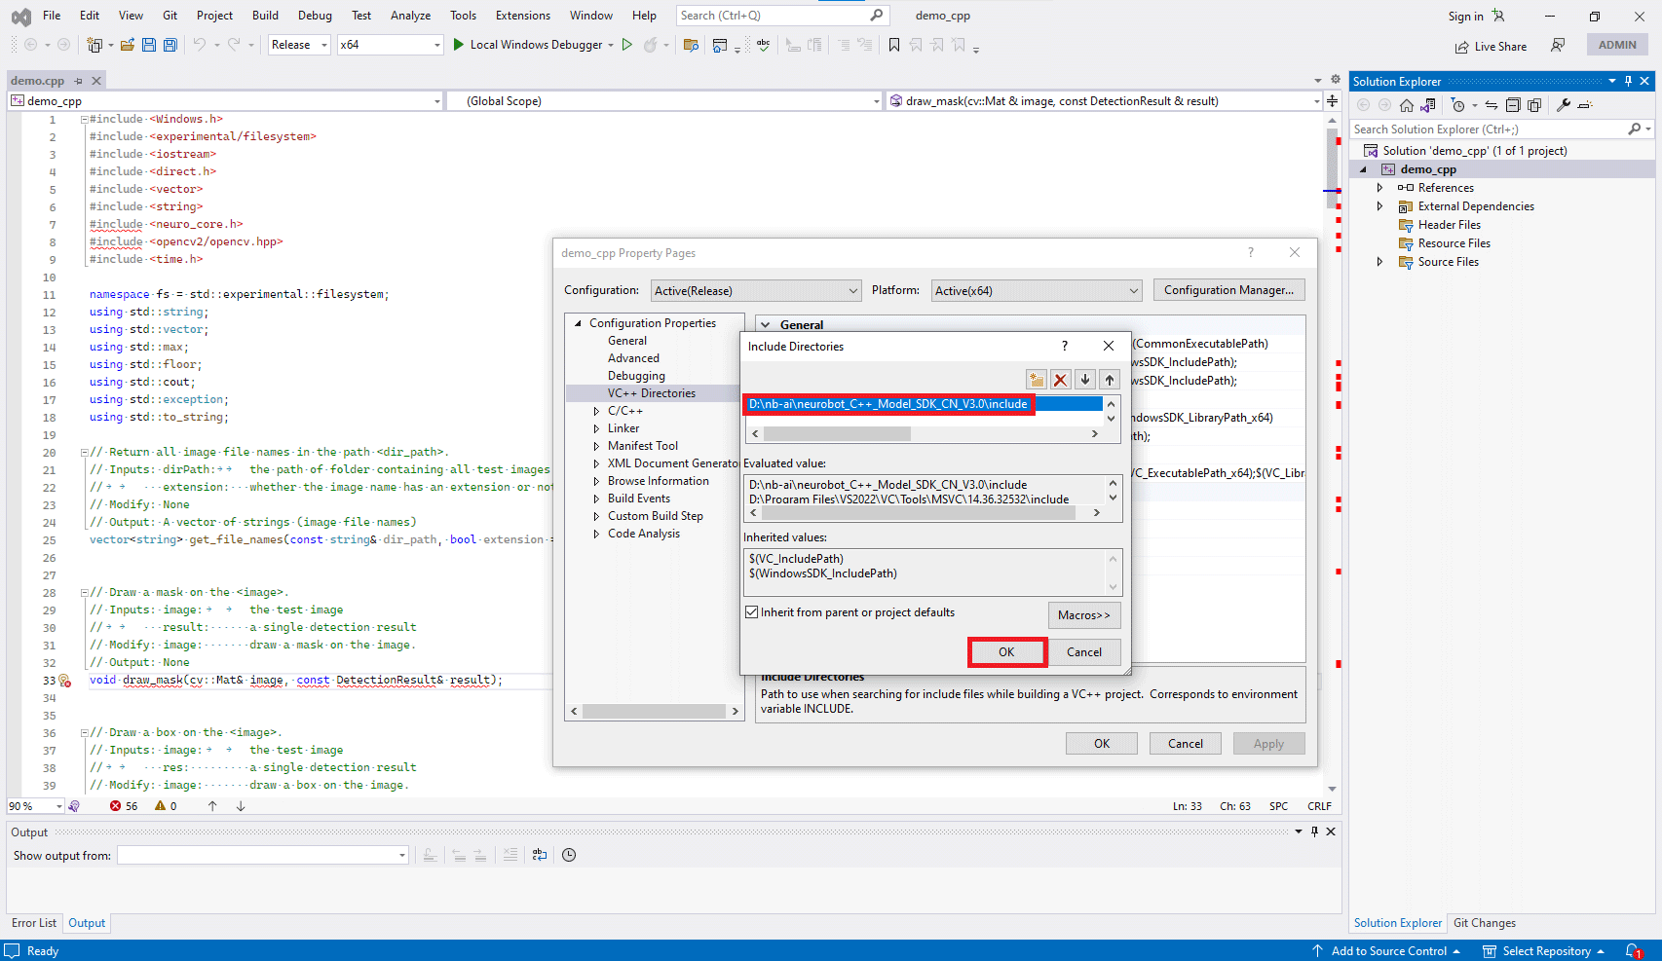
Task: Click the Search Solution Explorer field
Action: pos(1489,129)
